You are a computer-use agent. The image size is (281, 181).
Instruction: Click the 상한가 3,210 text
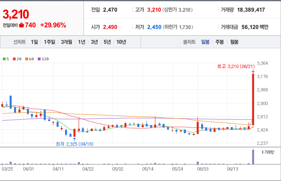177,10
